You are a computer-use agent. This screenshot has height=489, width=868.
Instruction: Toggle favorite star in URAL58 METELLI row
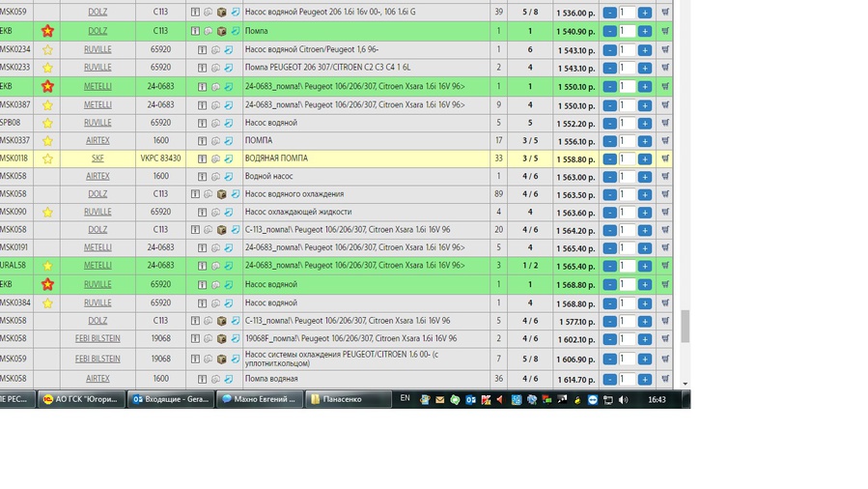(47, 266)
